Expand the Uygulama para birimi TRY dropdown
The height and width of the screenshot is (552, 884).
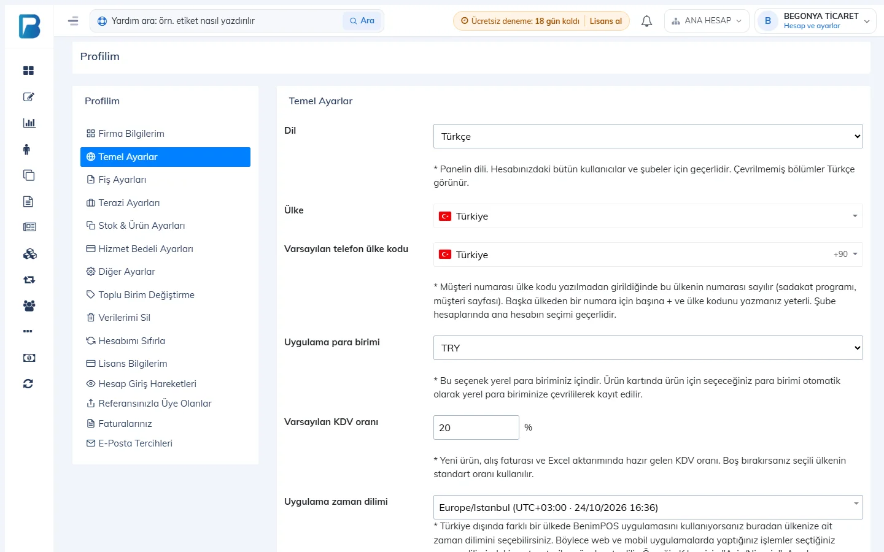coord(648,348)
